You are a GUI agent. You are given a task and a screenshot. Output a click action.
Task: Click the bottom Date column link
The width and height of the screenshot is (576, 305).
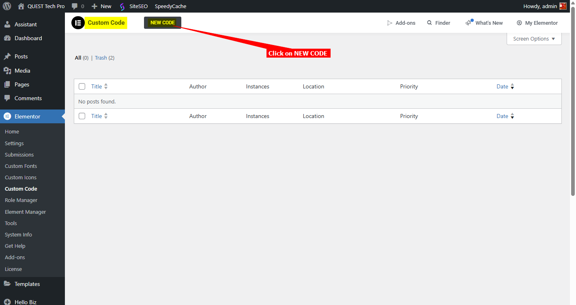(x=502, y=116)
